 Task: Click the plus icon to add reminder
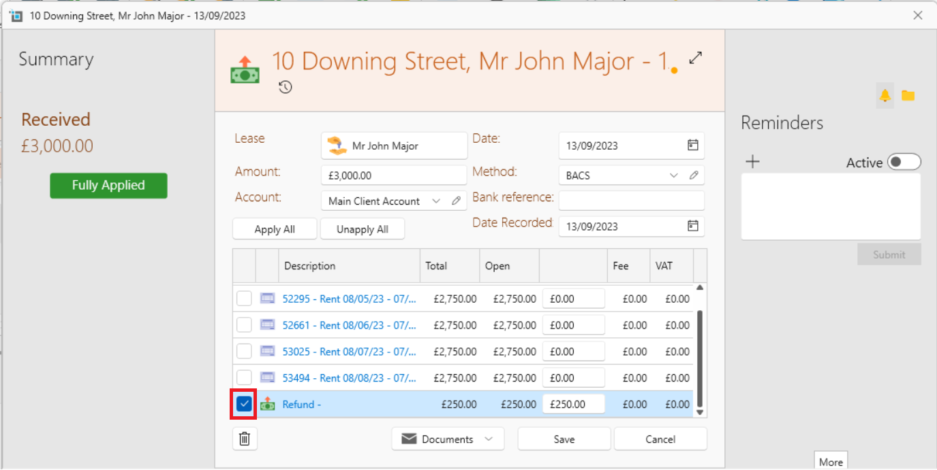pyautogui.click(x=752, y=162)
